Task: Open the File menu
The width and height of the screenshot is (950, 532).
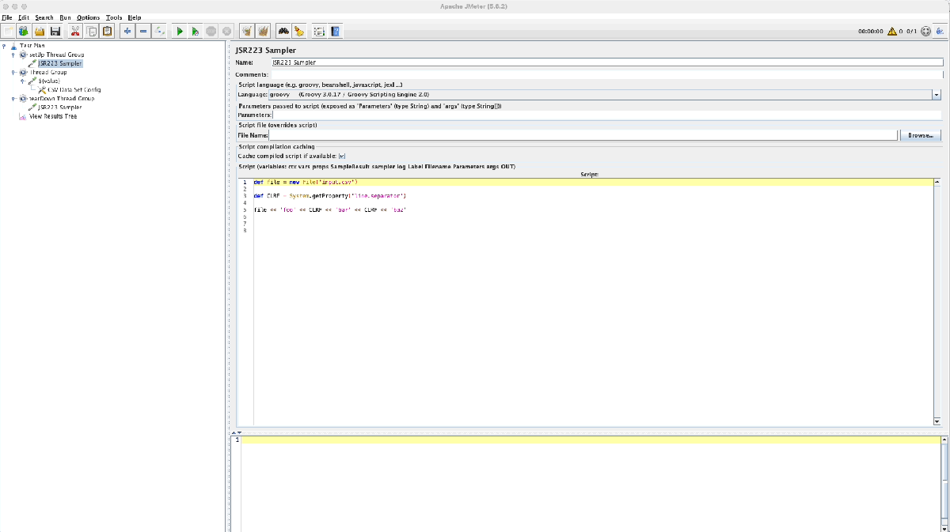Action: 7,17
